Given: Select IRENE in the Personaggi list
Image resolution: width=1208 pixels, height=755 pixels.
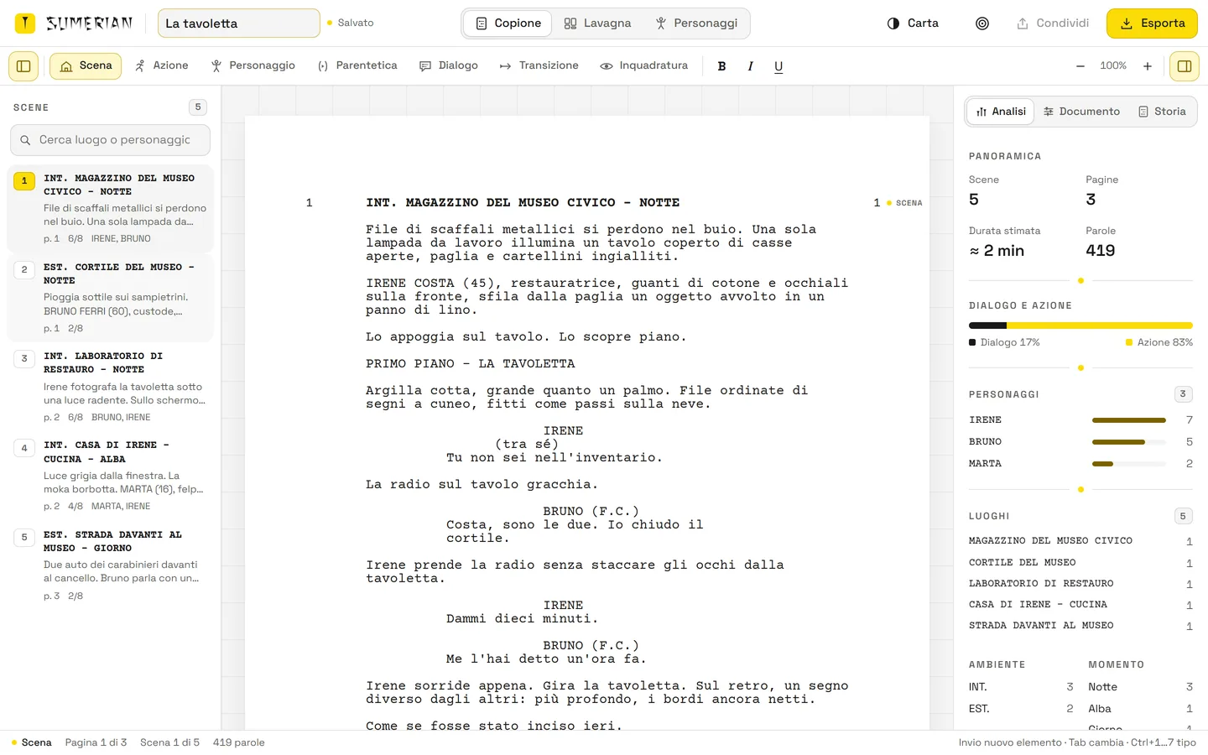Looking at the screenshot, I should pos(1080,420).
